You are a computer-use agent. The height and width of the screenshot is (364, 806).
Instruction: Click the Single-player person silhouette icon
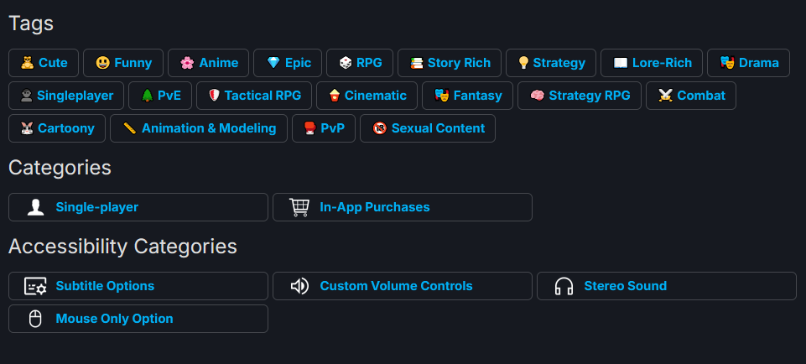tap(35, 207)
